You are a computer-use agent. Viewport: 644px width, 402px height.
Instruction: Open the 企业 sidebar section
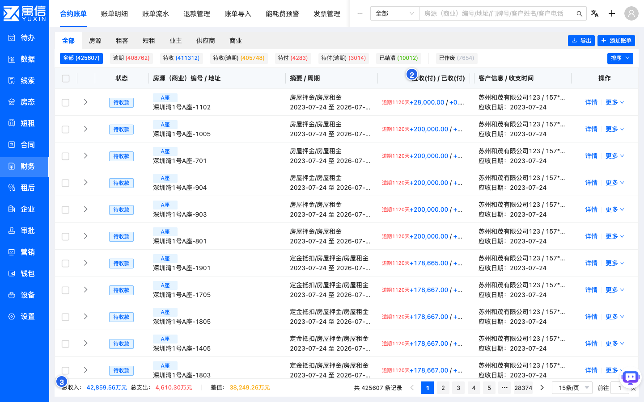point(24,209)
